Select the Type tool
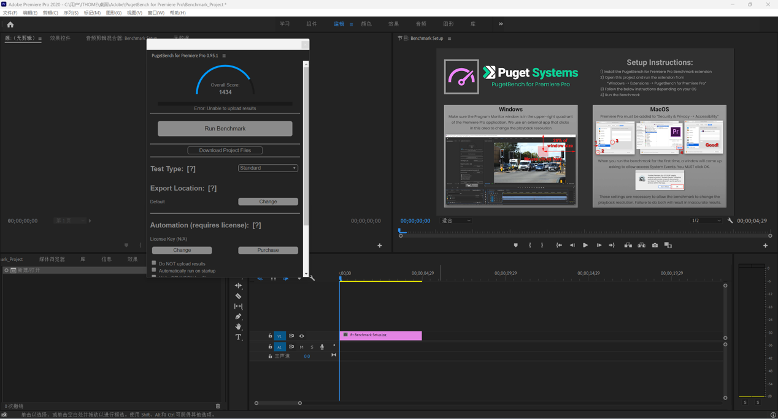 pos(239,338)
